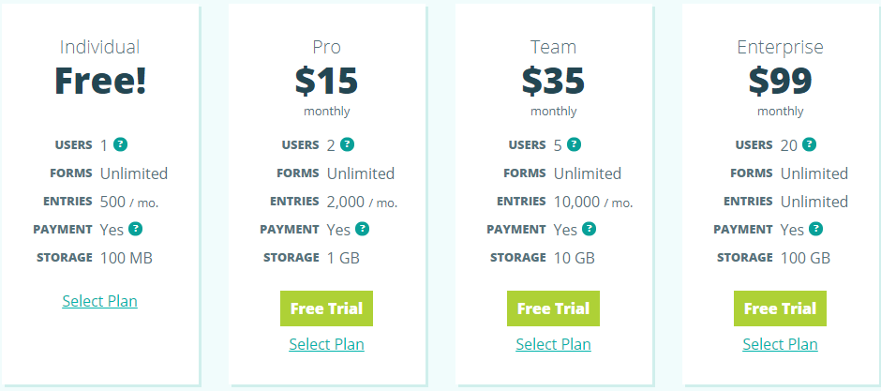Click the help icon beside Individual plan payment
This screenshot has height=391, width=881.
tap(136, 229)
